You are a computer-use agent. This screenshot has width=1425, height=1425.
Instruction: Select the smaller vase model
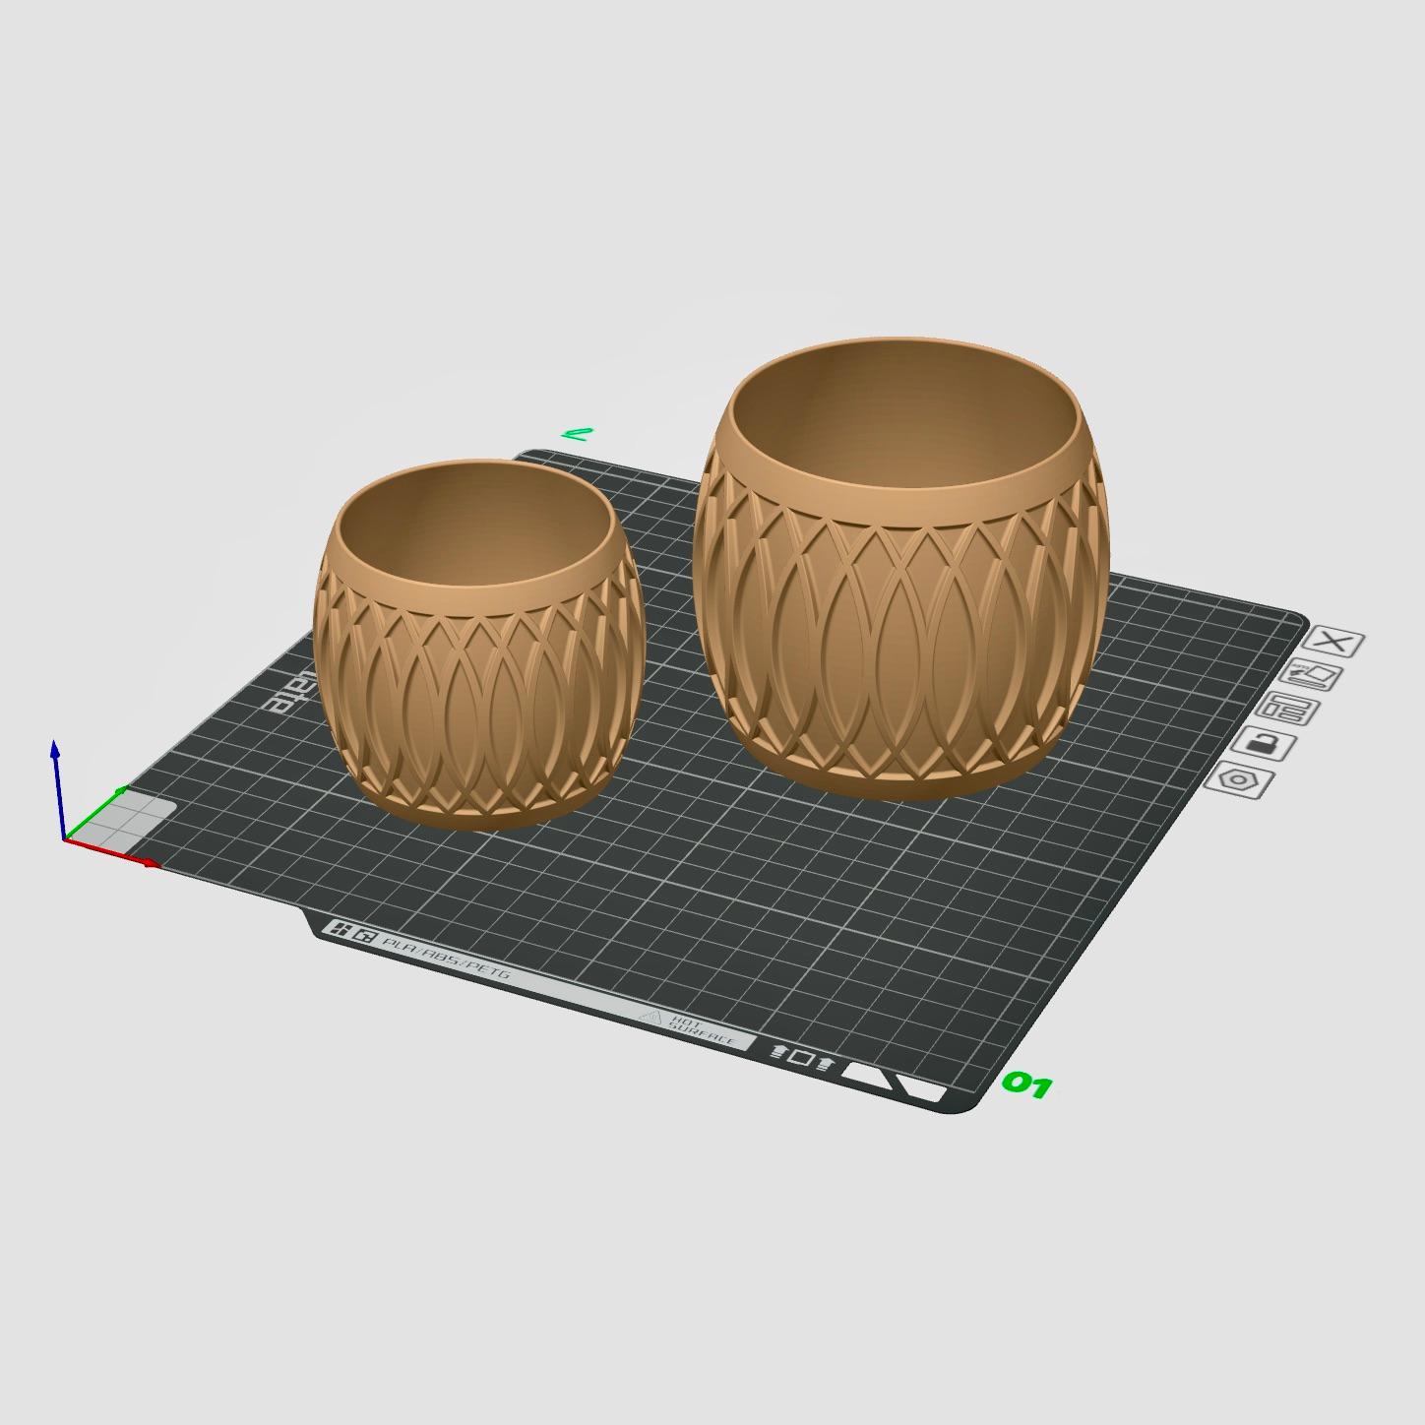pyautogui.click(x=479, y=645)
